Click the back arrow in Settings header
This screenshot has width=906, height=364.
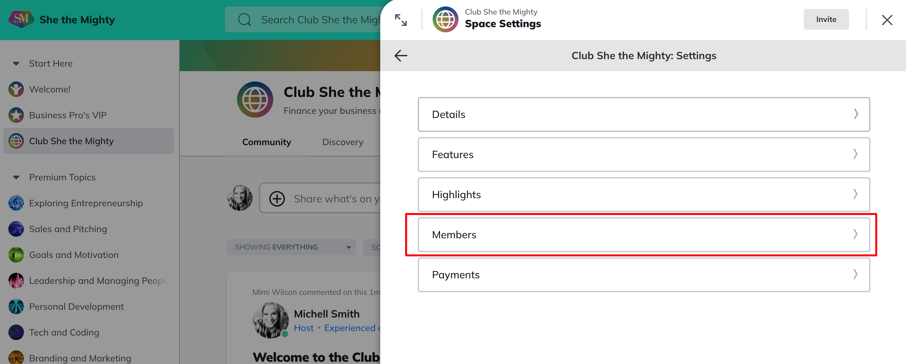click(401, 56)
